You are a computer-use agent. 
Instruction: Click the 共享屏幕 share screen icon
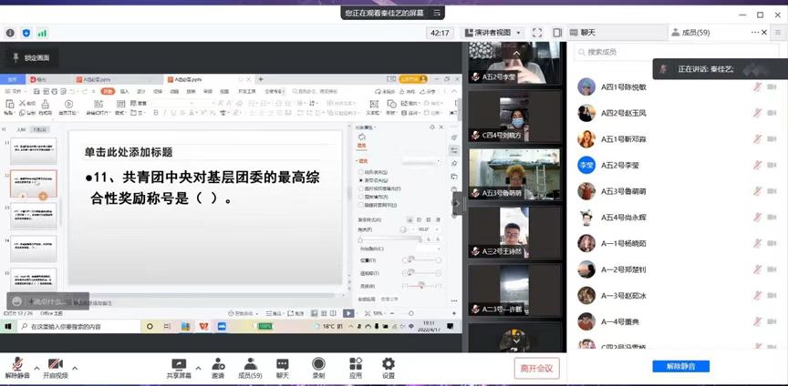point(179,363)
